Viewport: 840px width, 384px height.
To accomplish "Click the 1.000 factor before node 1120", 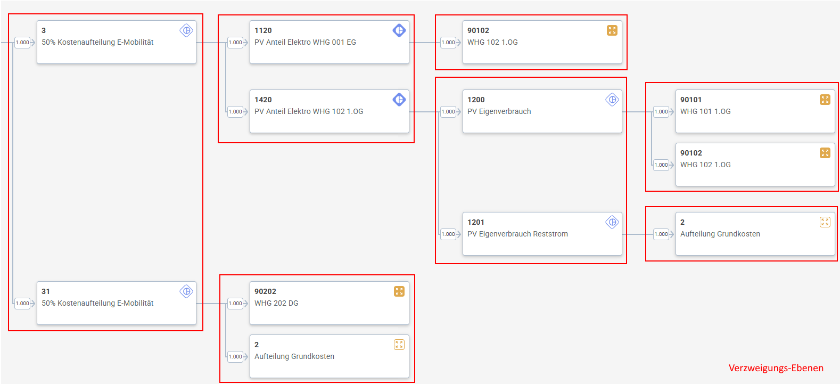I will click(235, 43).
